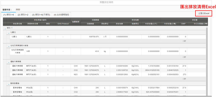
Task: Click the 年排放量(公斤) column header
Action: pos(151,24)
